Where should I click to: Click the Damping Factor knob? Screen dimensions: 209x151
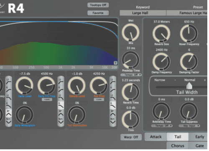point(189,62)
